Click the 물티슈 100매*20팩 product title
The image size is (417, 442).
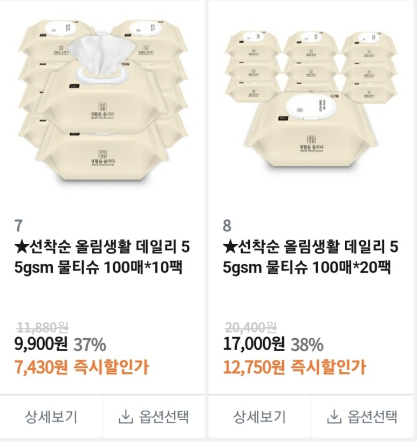point(311,257)
